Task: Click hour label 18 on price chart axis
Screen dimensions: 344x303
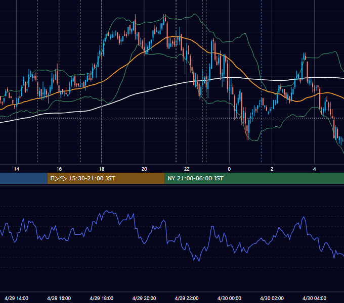Action: coord(102,169)
